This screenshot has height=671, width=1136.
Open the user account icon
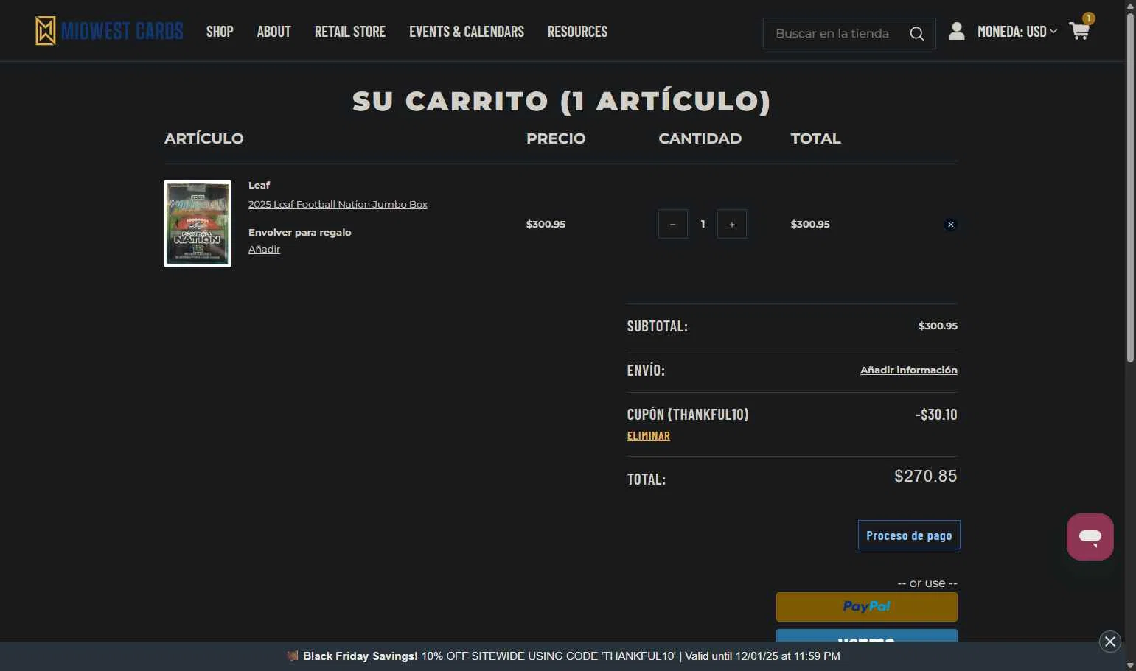957,31
